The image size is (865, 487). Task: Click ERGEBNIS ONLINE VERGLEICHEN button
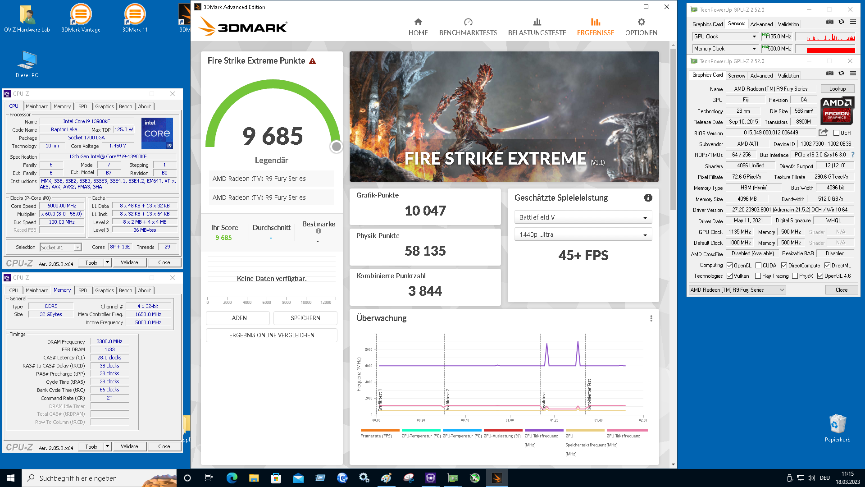(272, 335)
